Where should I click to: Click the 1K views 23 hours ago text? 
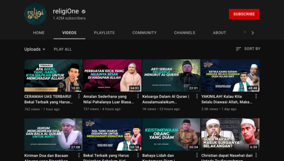(x=161, y=109)
